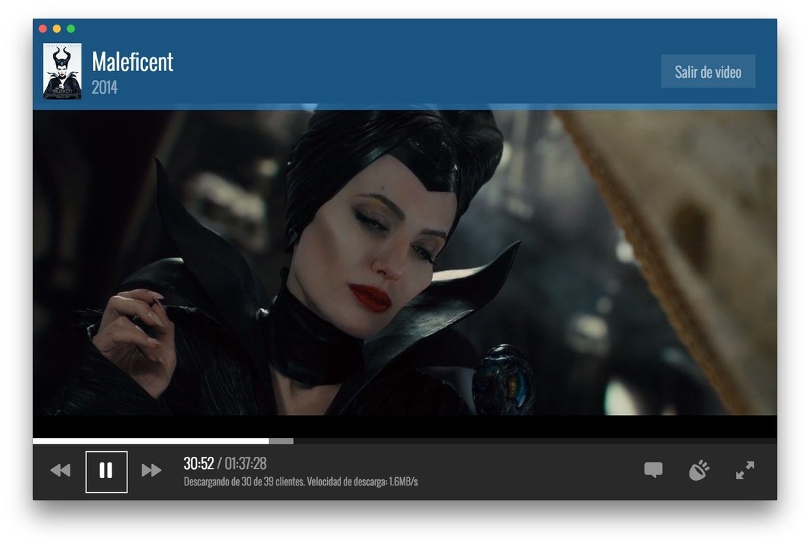Image resolution: width=810 pixels, height=547 pixels.
Task: Click the 2014 release year text
Action: (104, 88)
